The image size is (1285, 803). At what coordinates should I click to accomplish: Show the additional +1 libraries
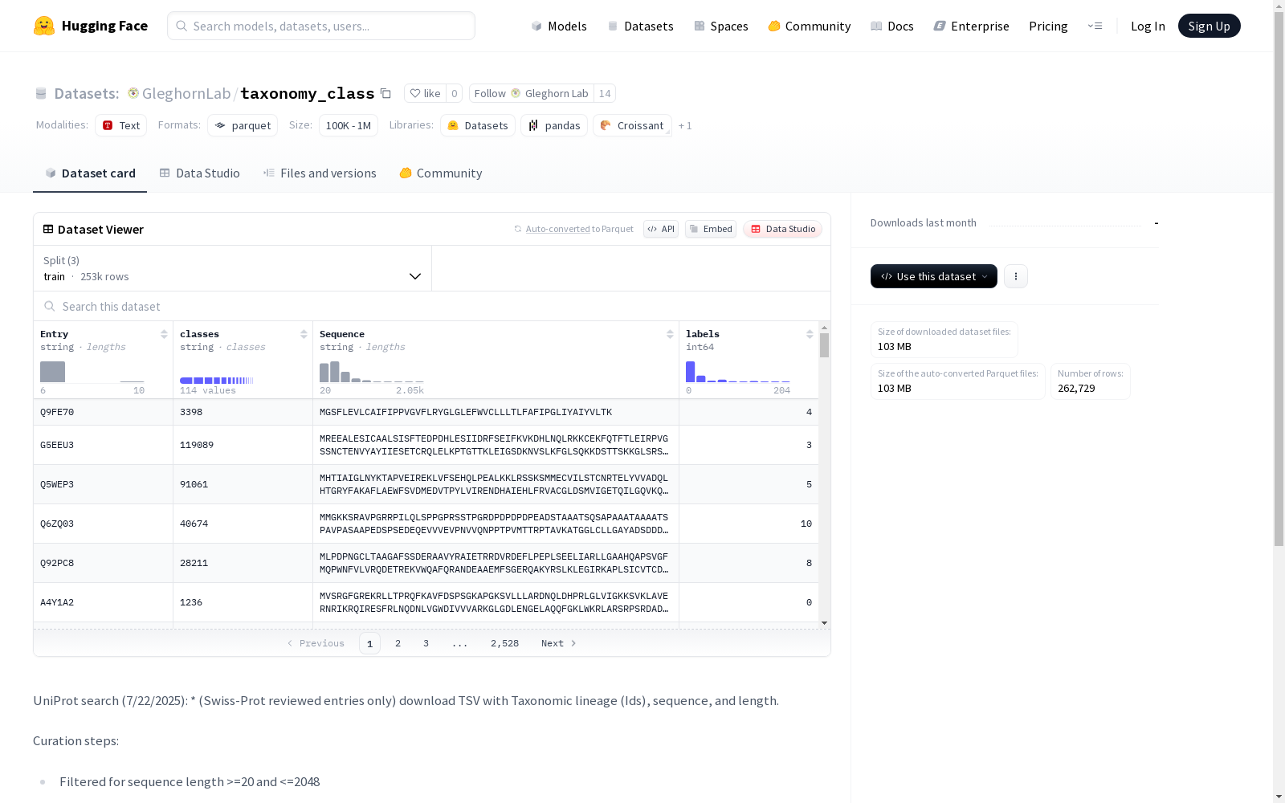(x=685, y=125)
